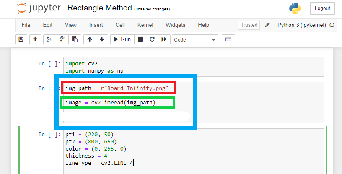The image size is (342, 174).
Task: Restart the kernel with the circular arrow icon
Action: tap(152, 39)
